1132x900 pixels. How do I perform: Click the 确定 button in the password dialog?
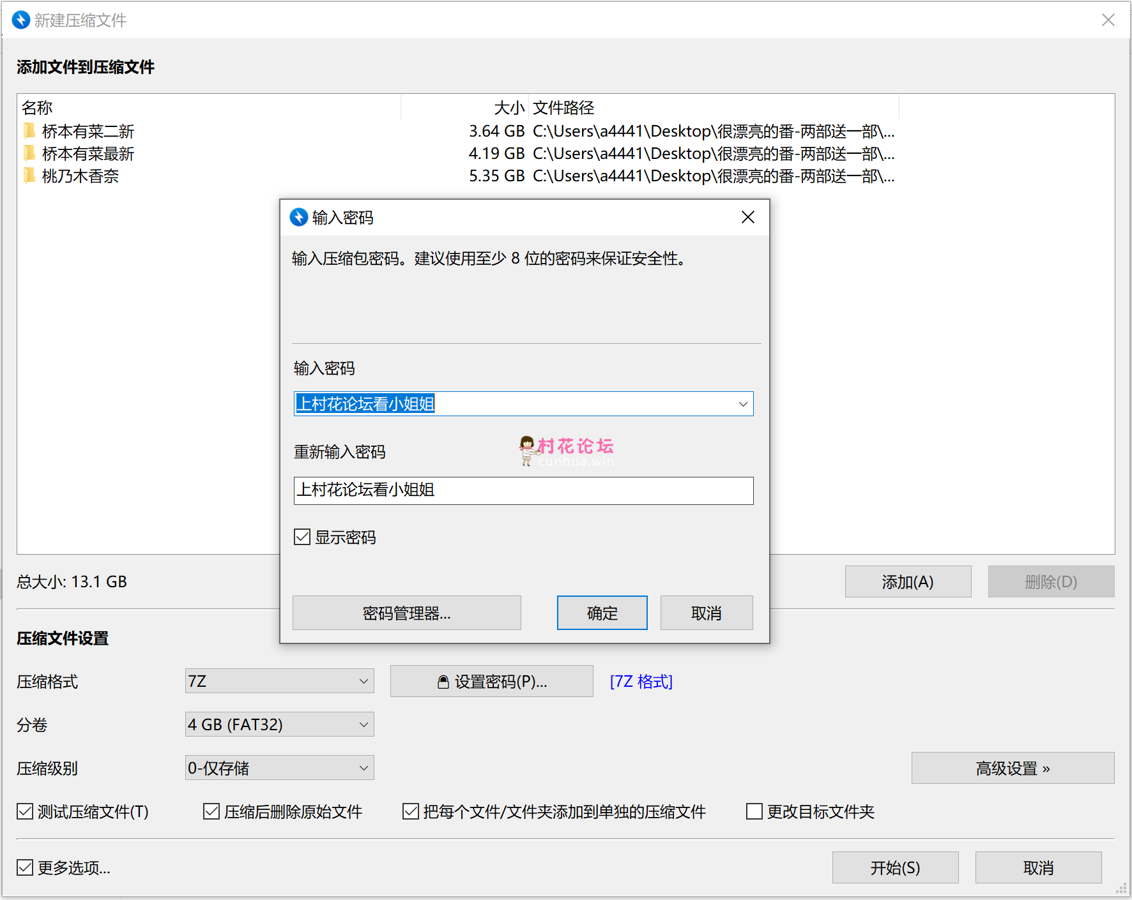[x=602, y=613]
